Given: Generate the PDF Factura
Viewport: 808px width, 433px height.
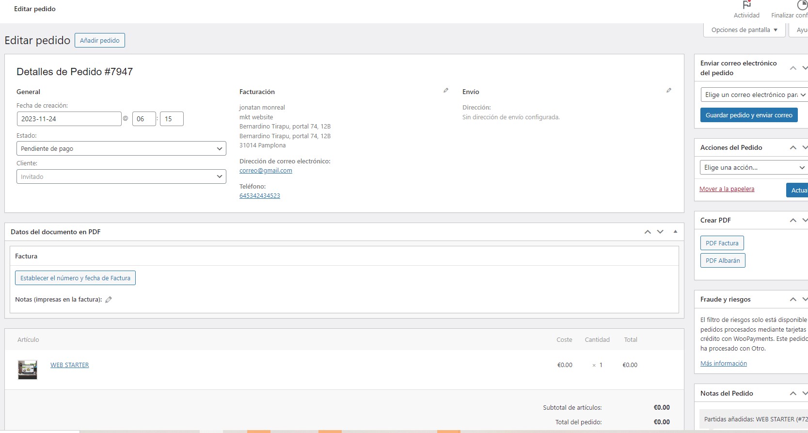Looking at the screenshot, I should point(722,243).
